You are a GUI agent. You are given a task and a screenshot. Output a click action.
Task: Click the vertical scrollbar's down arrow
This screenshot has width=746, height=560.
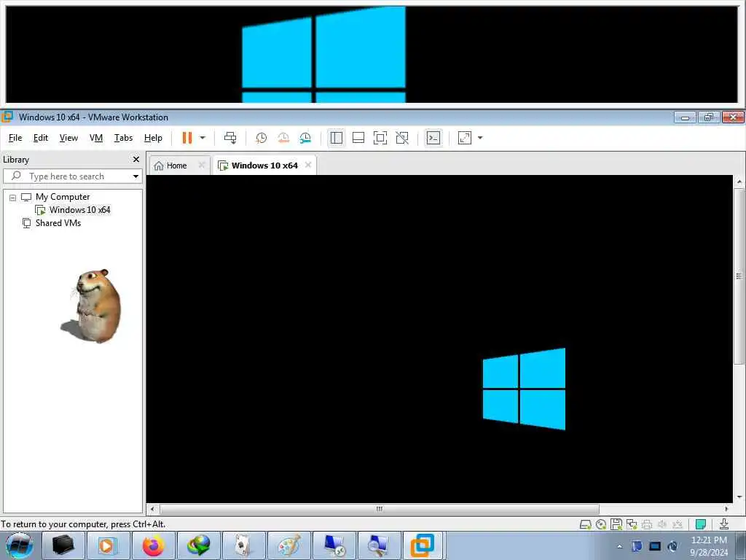click(739, 497)
